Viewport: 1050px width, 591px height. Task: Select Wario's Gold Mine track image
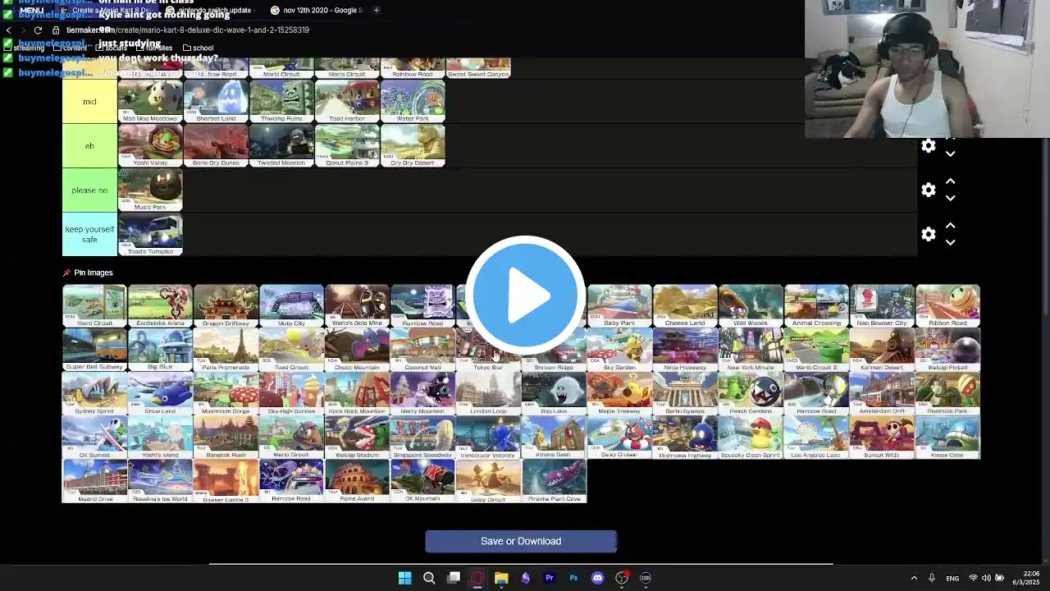[357, 305]
